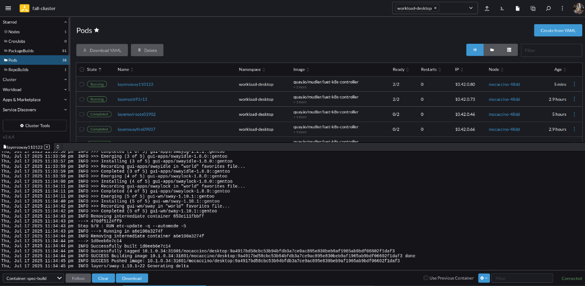Enable Use Previous Container checkbox

point(426,278)
